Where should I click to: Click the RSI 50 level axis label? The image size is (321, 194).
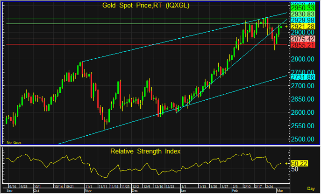point(295,170)
